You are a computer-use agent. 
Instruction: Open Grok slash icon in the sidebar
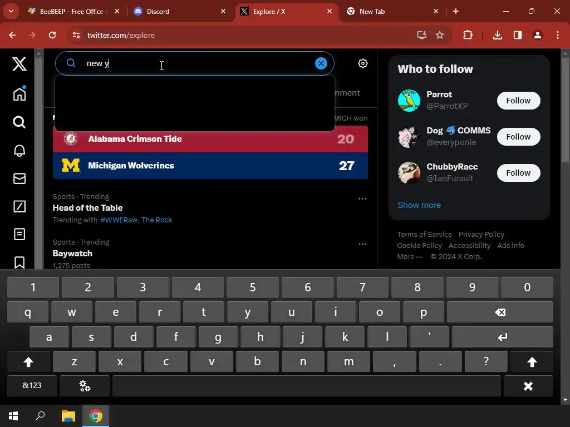tap(19, 206)
